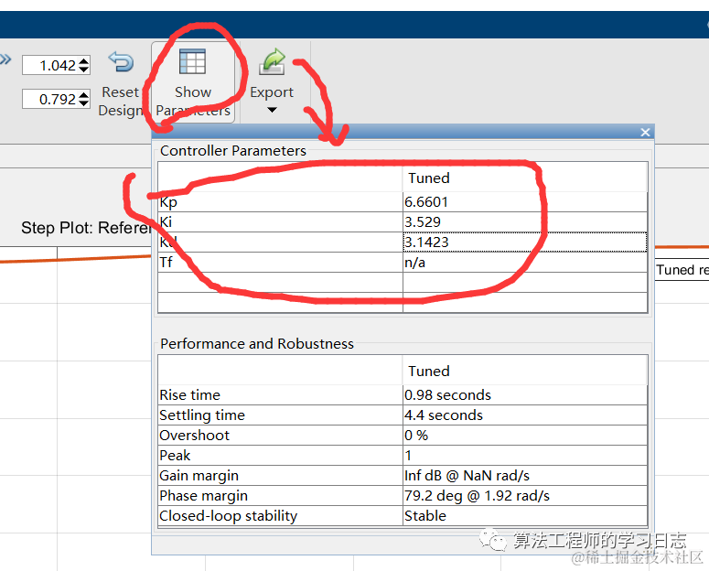Click the Tuned response legend entry
The width and height of the screenshot is (709, 571).
[682, 270]
